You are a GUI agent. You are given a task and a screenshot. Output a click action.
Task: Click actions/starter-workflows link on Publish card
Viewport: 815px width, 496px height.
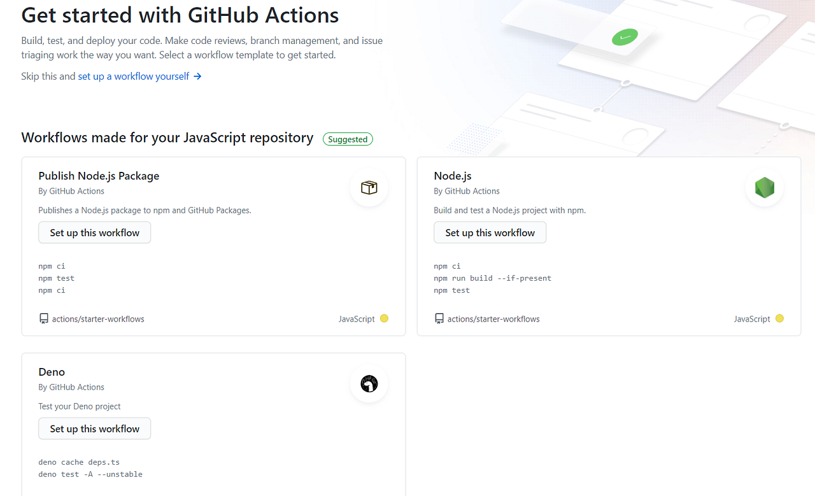(98, 318)
